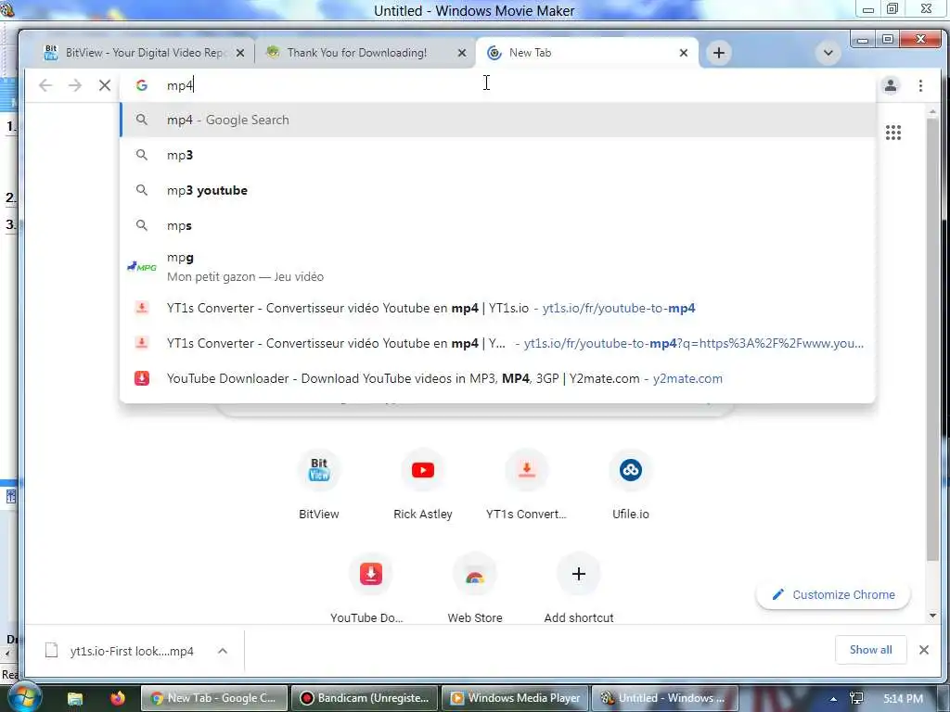This screenshot has height=712, width=950.
Task: Open the Google apps grid
Action: click(893, 133)
